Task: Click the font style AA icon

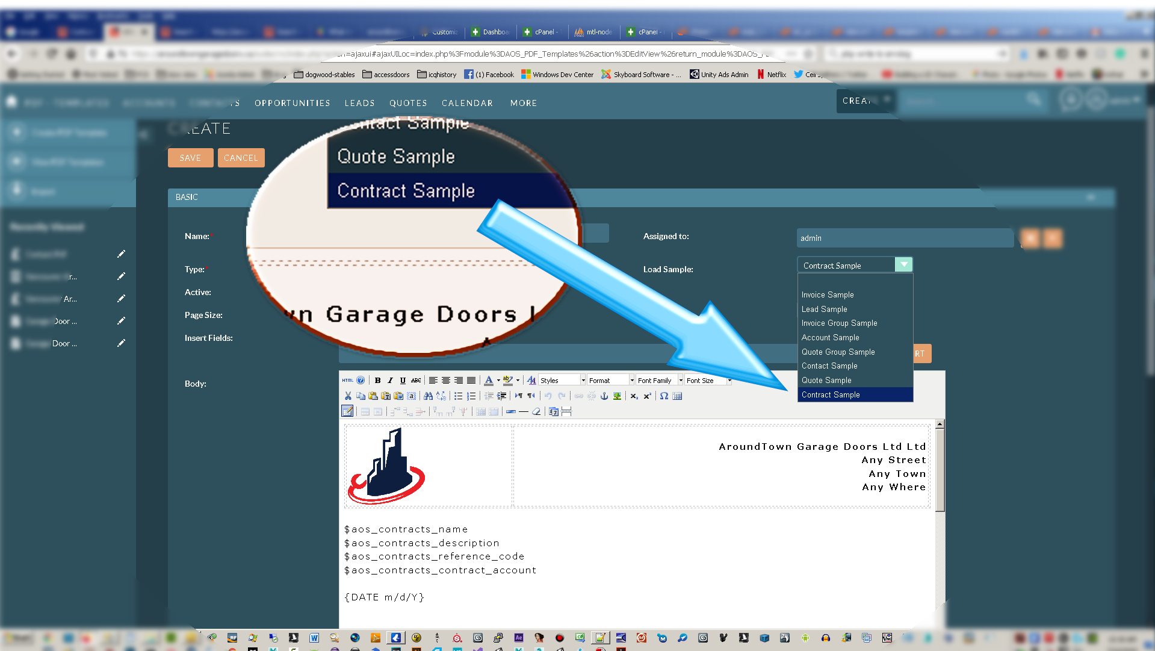Action: 531,381
